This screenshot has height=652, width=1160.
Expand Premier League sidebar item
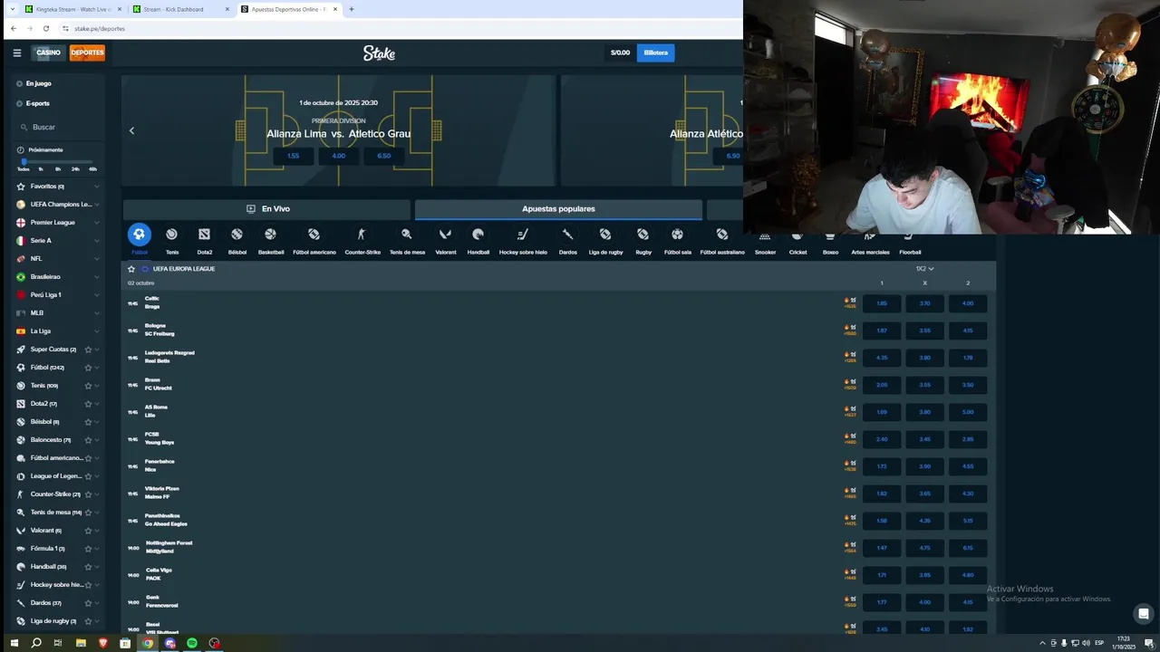click(97, 223)
